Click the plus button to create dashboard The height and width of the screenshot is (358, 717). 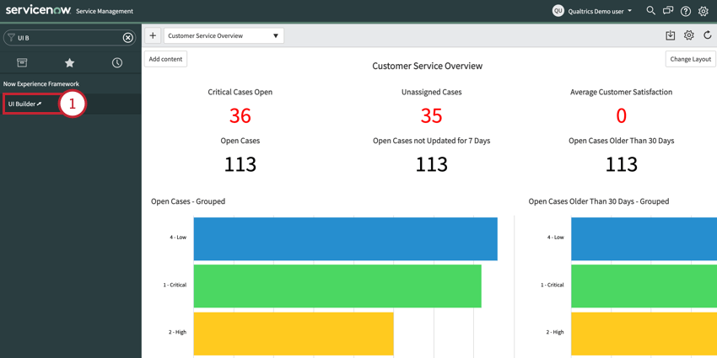pos(153,35)
